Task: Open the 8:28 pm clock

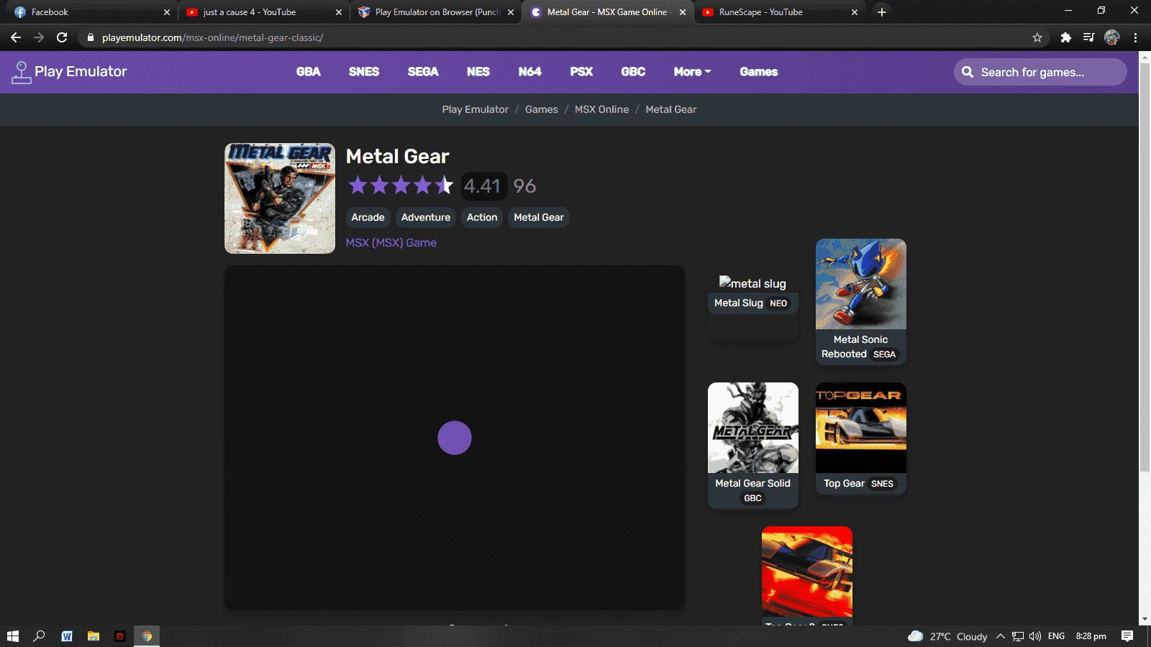Action: 1091,636
